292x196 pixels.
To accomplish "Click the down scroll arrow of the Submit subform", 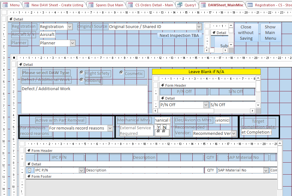I will click(x=231, y=45).
